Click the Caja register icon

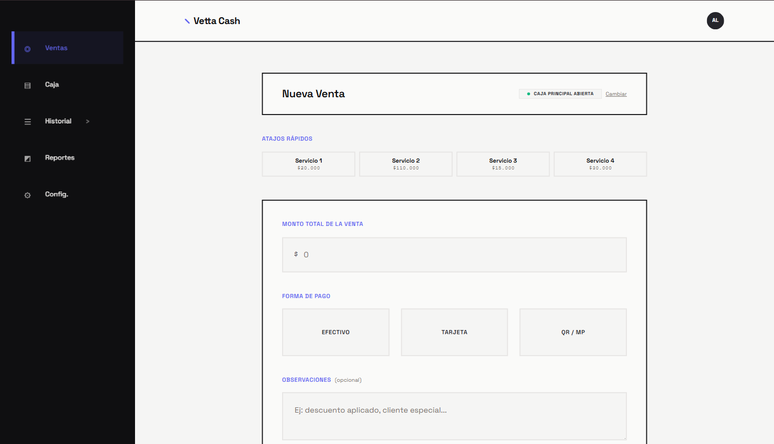pos(28,85)
